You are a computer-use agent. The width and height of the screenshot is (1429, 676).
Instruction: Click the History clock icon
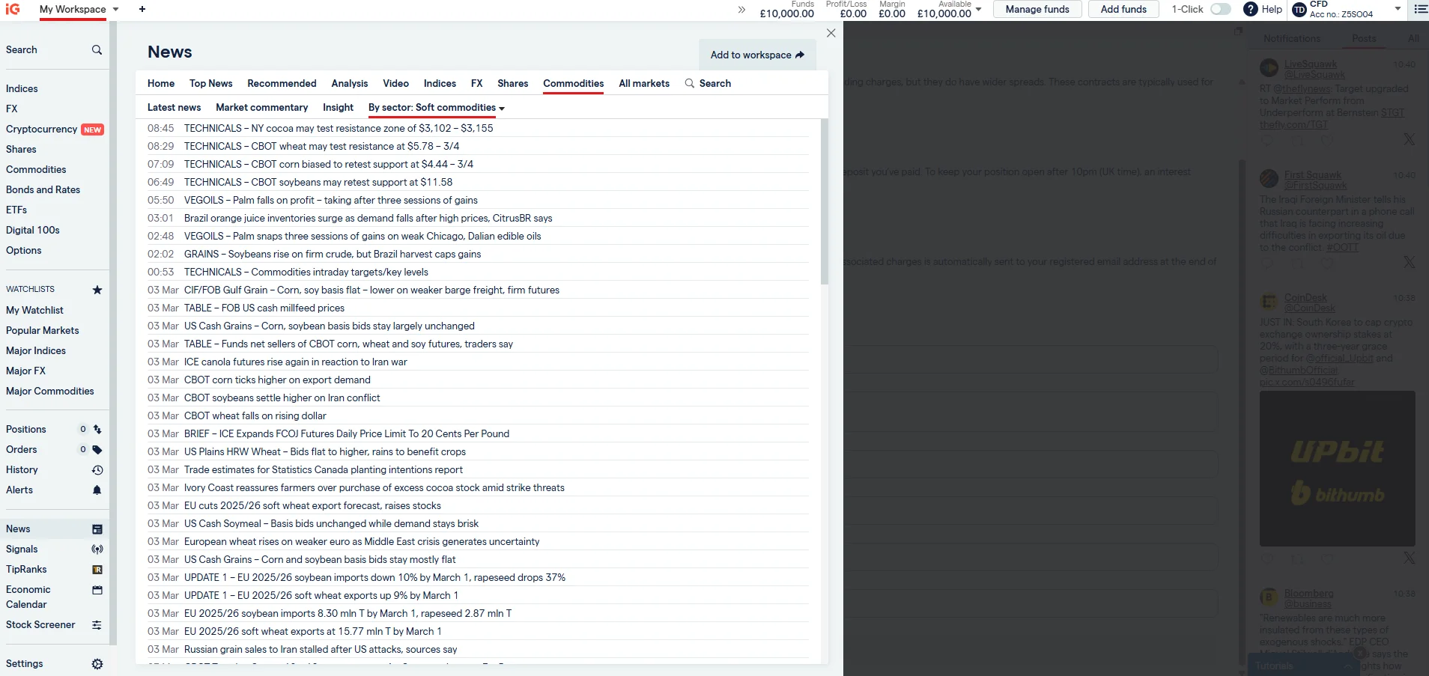[x=97, y=469]
